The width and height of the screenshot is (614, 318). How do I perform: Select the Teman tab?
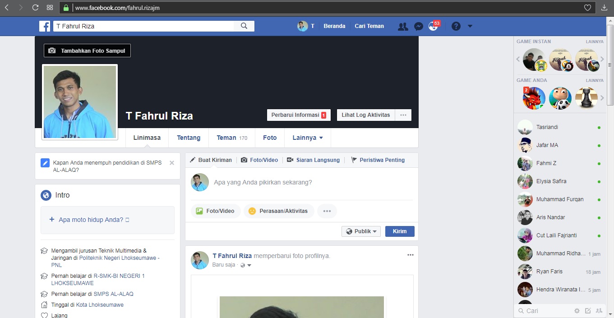[x=232, y=138]
